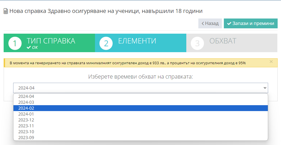Dismiss the yellow info alert with X
281x145 pixels.
pyautogui.click(x=271, y=62)
